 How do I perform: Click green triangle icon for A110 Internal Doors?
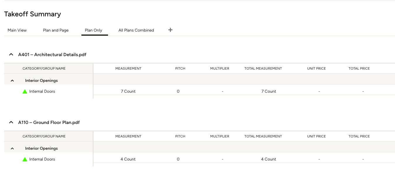pos(25,159)
